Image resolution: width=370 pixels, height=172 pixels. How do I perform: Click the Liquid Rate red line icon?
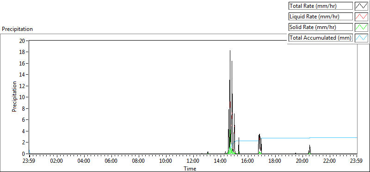362,17
